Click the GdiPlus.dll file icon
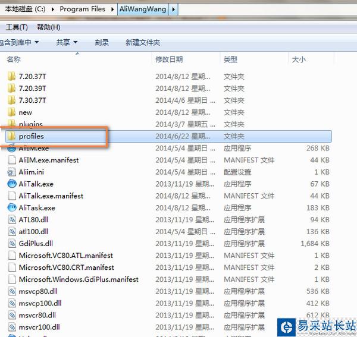The image size is (357, 337). [x=12, y=244]
